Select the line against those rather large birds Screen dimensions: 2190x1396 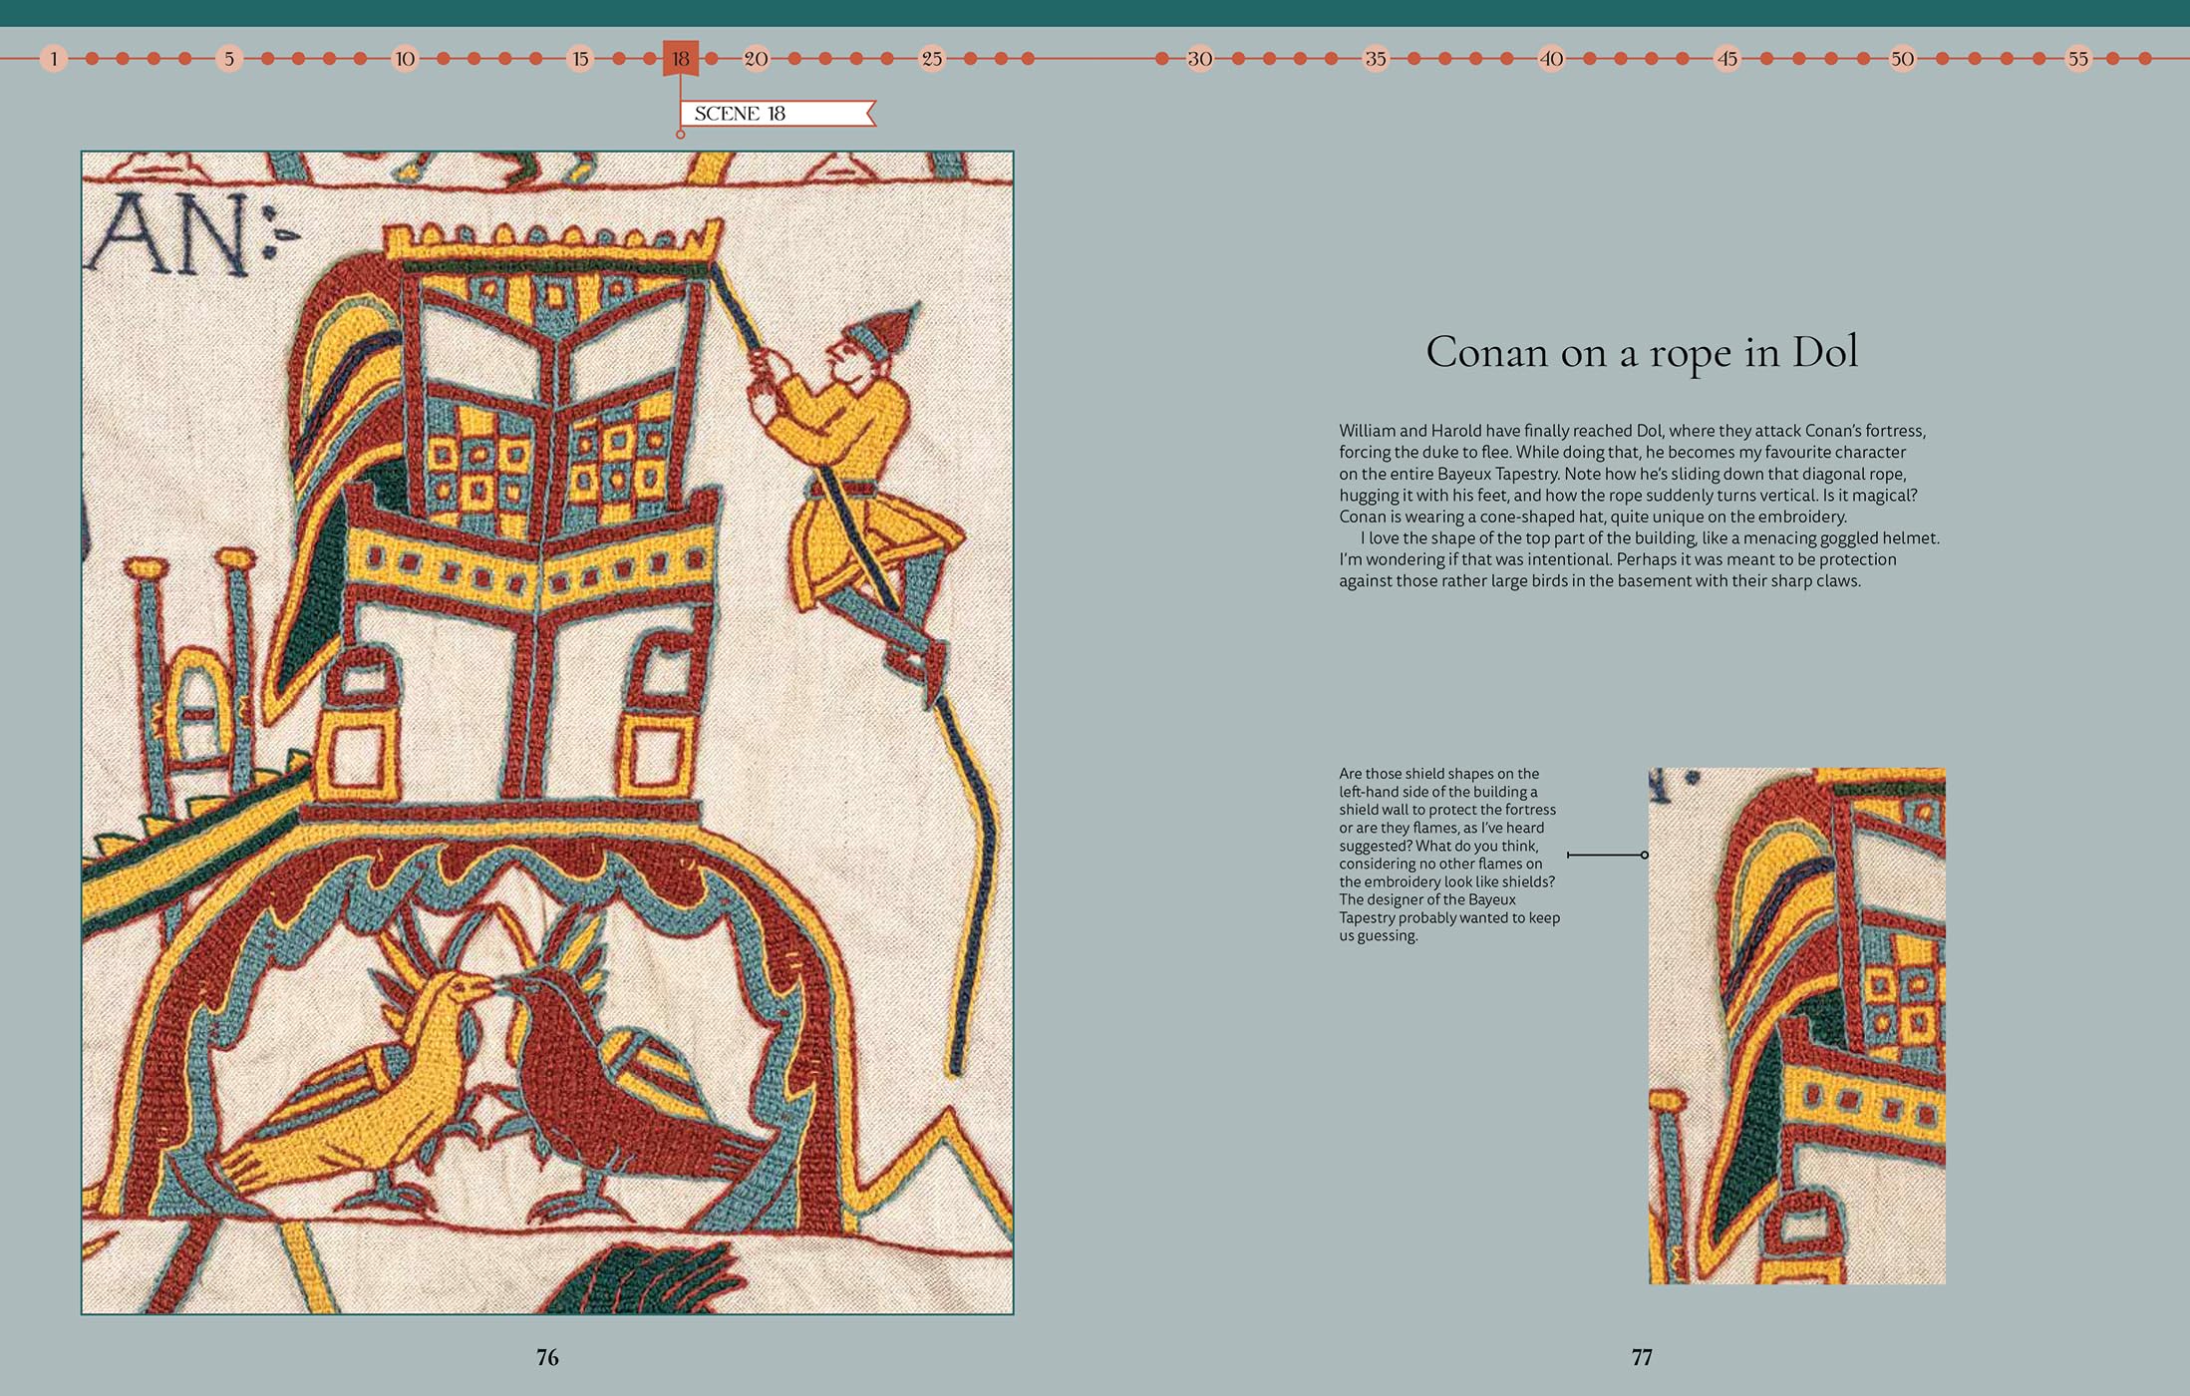1599,580
